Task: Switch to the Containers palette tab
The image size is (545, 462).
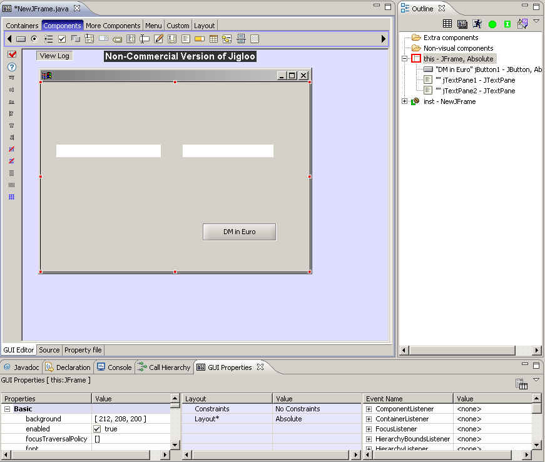Action: pos(23,26)
